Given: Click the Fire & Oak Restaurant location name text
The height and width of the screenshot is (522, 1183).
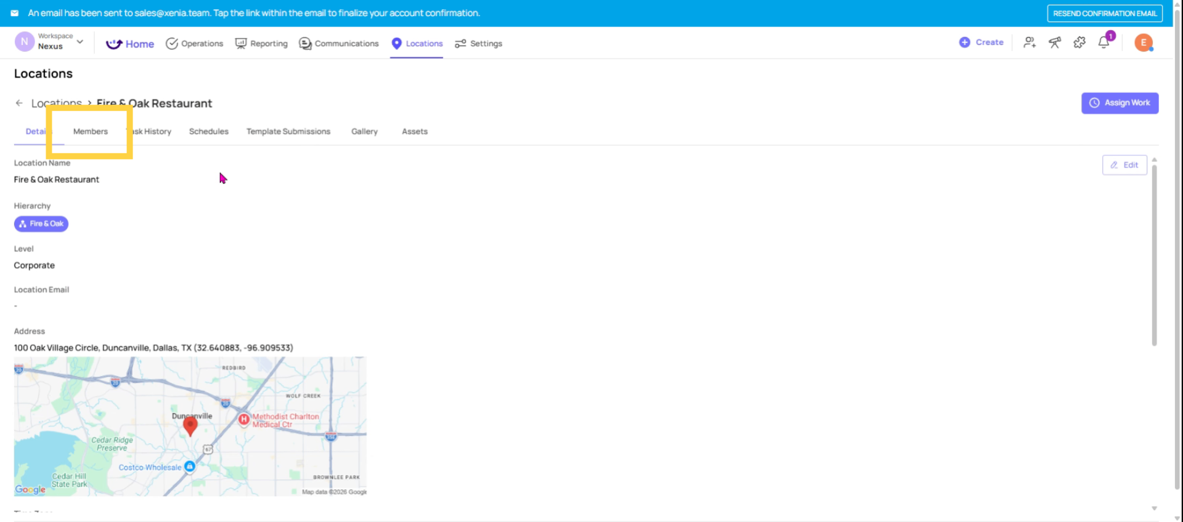Looking at the screenshot, I should click(57, 179).
